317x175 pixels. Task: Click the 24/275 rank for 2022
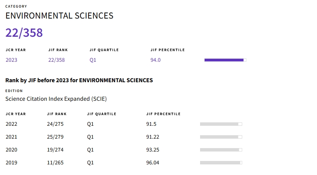(55, 124)
